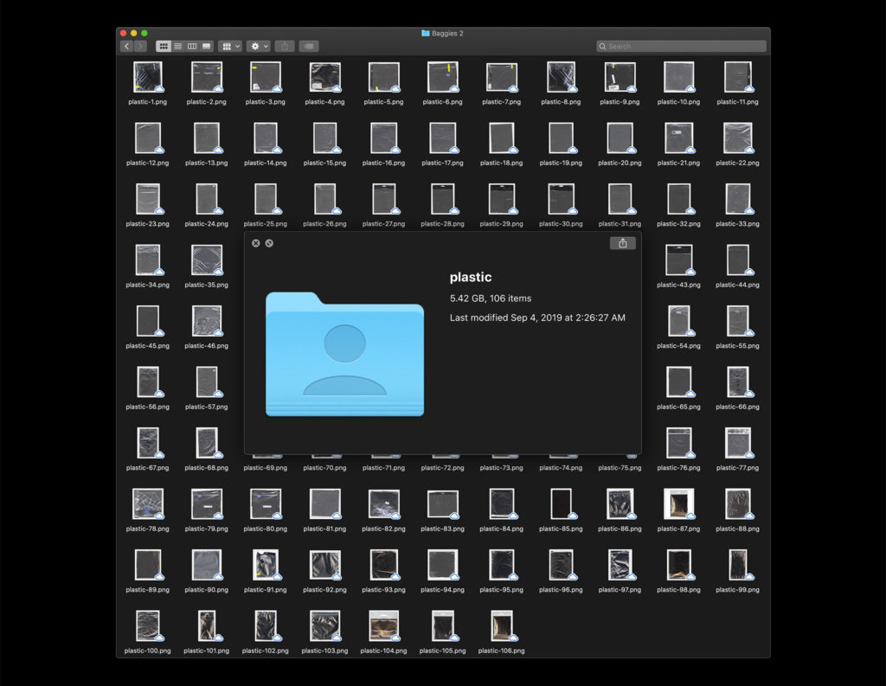Close the Quick Look preview panel

point(255,243)
